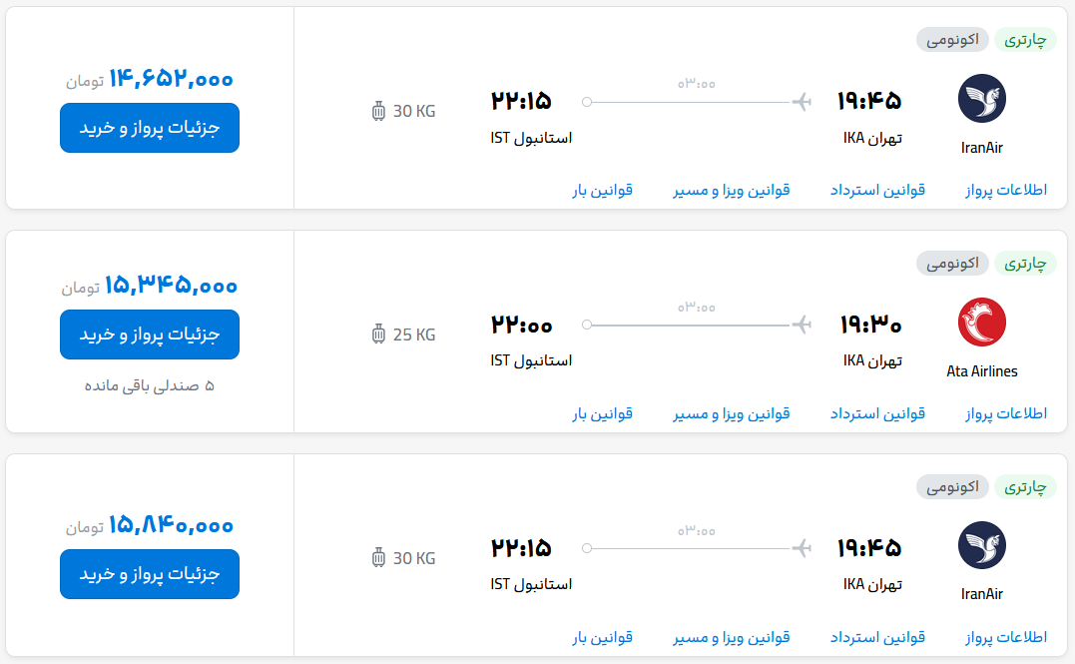Screen dimensions: 1075x664
Task: Click the چارتری badge on the first flight card
Action: pos(1025,40)
